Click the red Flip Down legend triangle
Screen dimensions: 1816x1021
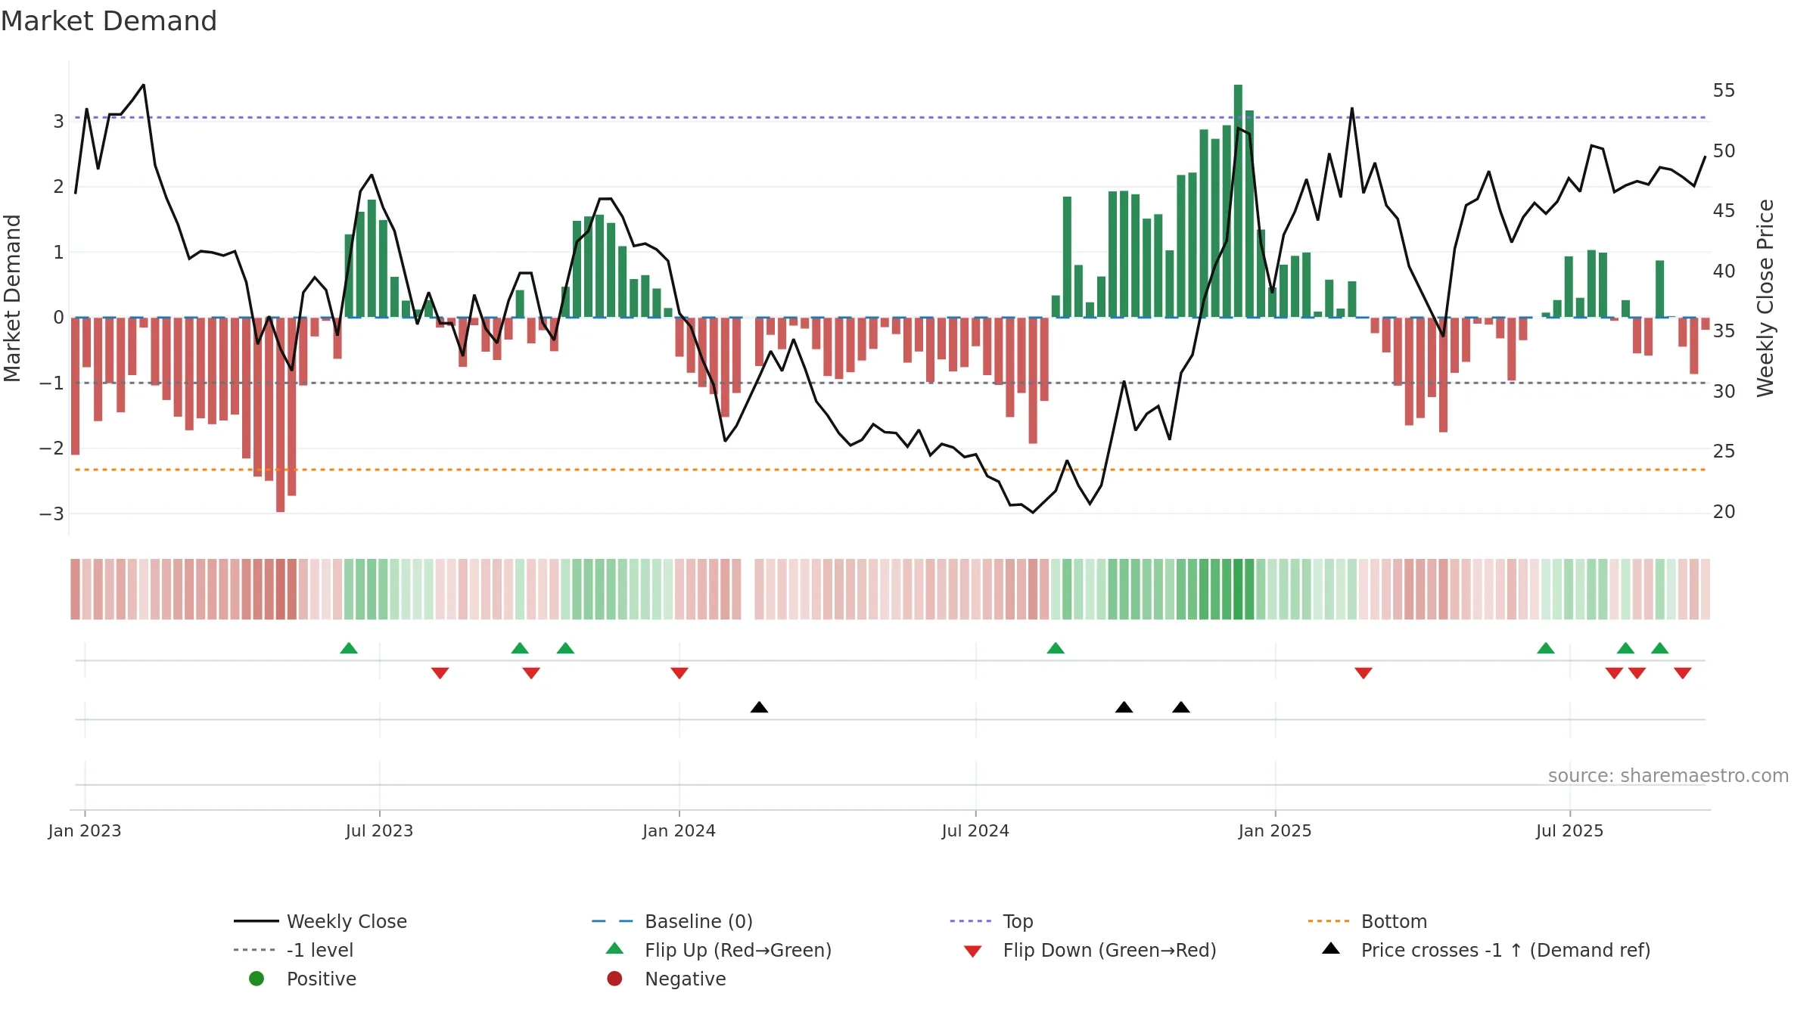tap(973, 951)
